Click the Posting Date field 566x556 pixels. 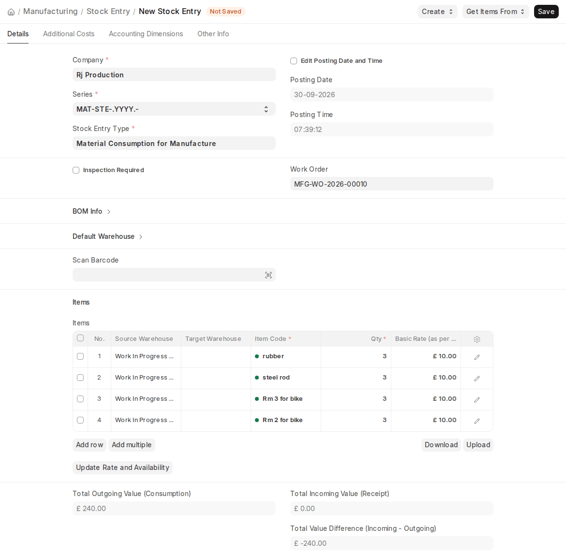pyautogui.click(x=392, y=95)
